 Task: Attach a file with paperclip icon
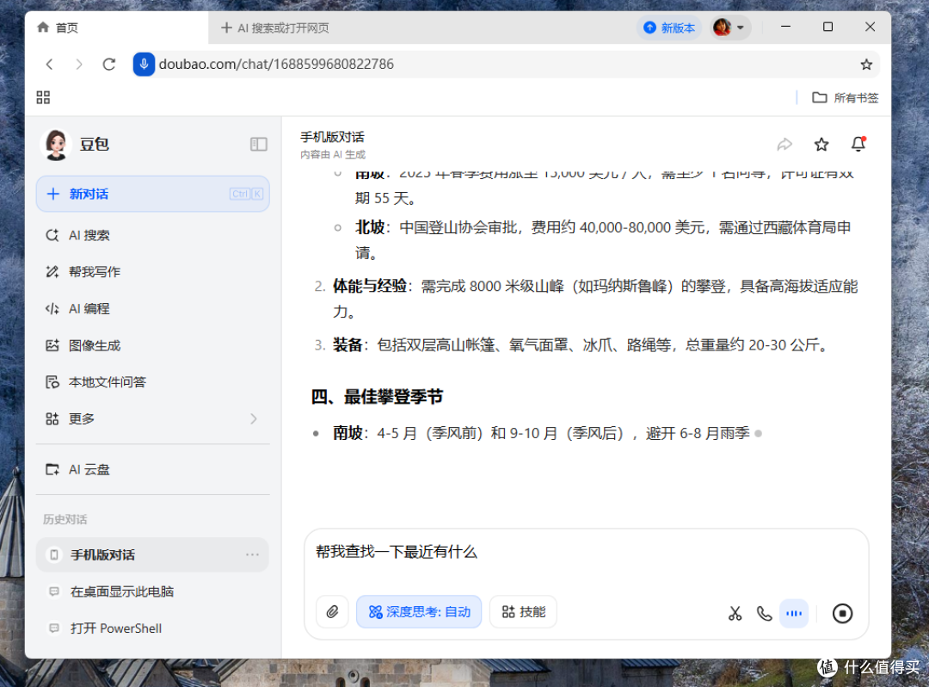(332, 612)
